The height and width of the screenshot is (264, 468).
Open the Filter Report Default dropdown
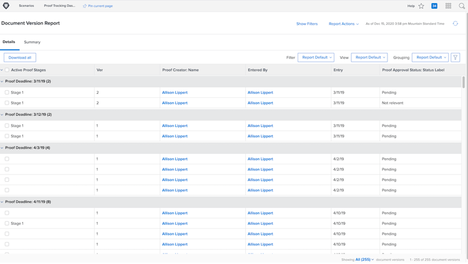pos(316,57)
